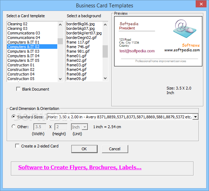This screenshot has width=209, height=191.
Task: Select Construction 01 template
Action: 32,65
